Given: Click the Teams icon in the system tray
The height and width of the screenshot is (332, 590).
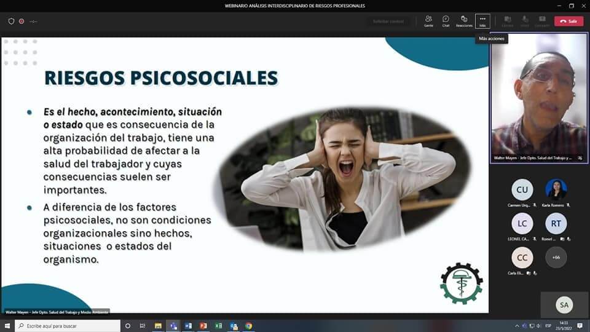Looking at the screenshot, I should (524, 326).
